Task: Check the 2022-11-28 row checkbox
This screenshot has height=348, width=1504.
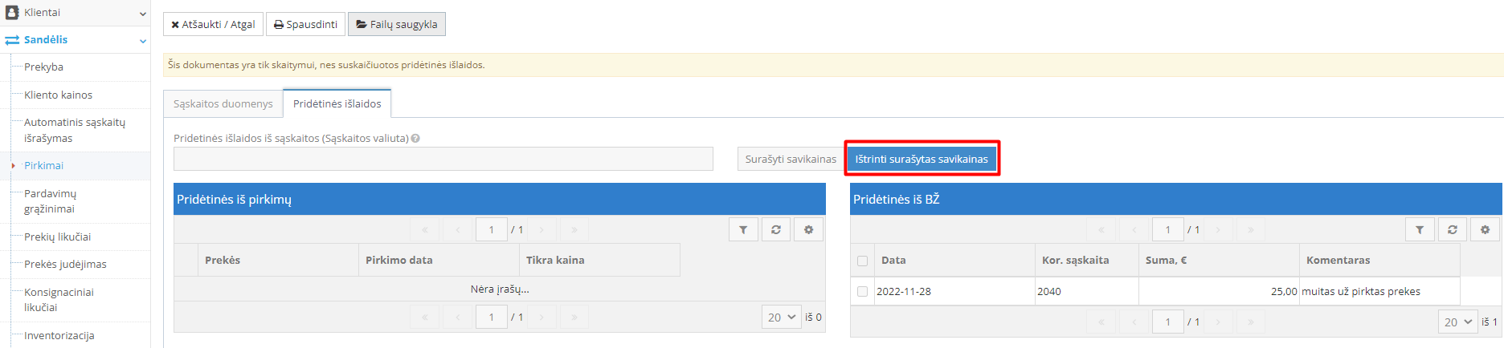Action: click(863, 292)
